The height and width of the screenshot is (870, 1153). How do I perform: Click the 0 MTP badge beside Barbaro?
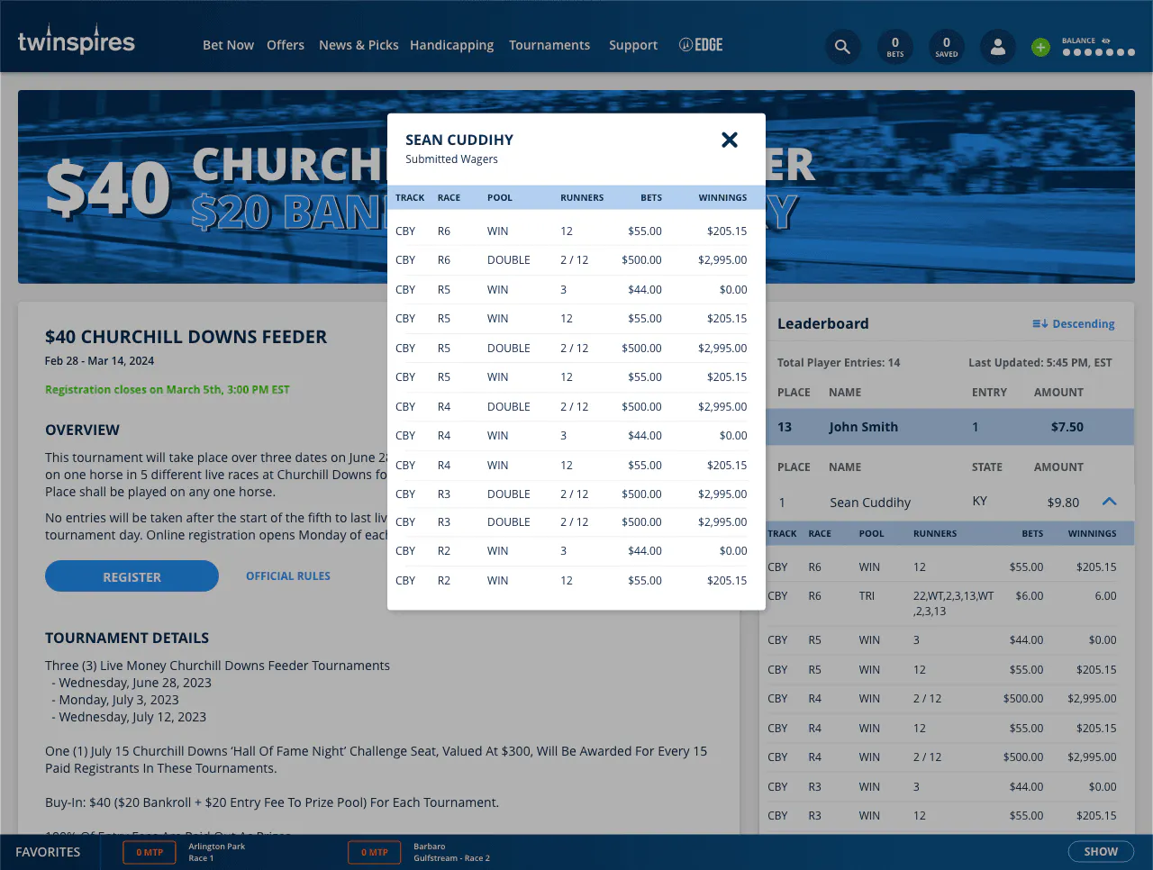tap(375, 852)
